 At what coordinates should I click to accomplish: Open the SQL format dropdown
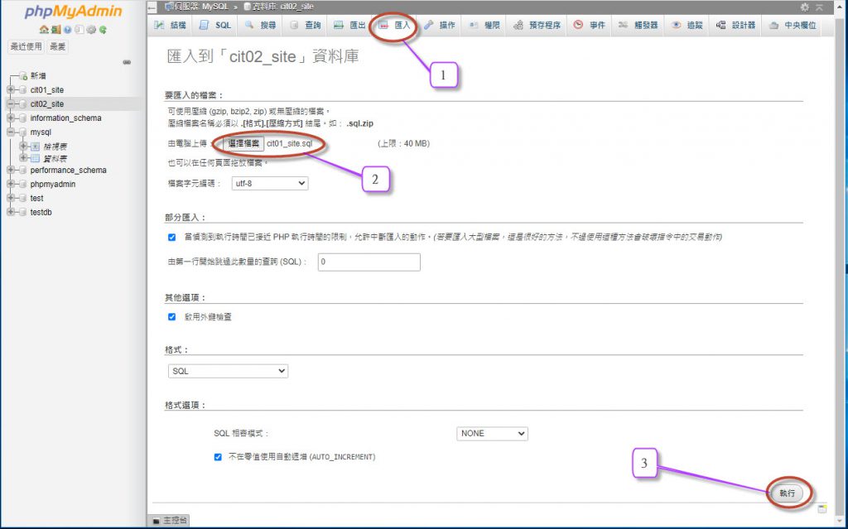228,371
